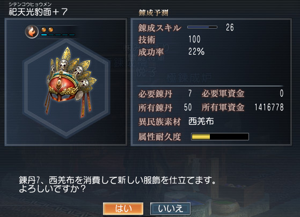Click the fire attribute flame icon
This screenshot has width=300, height=217.
coord(32,32)
